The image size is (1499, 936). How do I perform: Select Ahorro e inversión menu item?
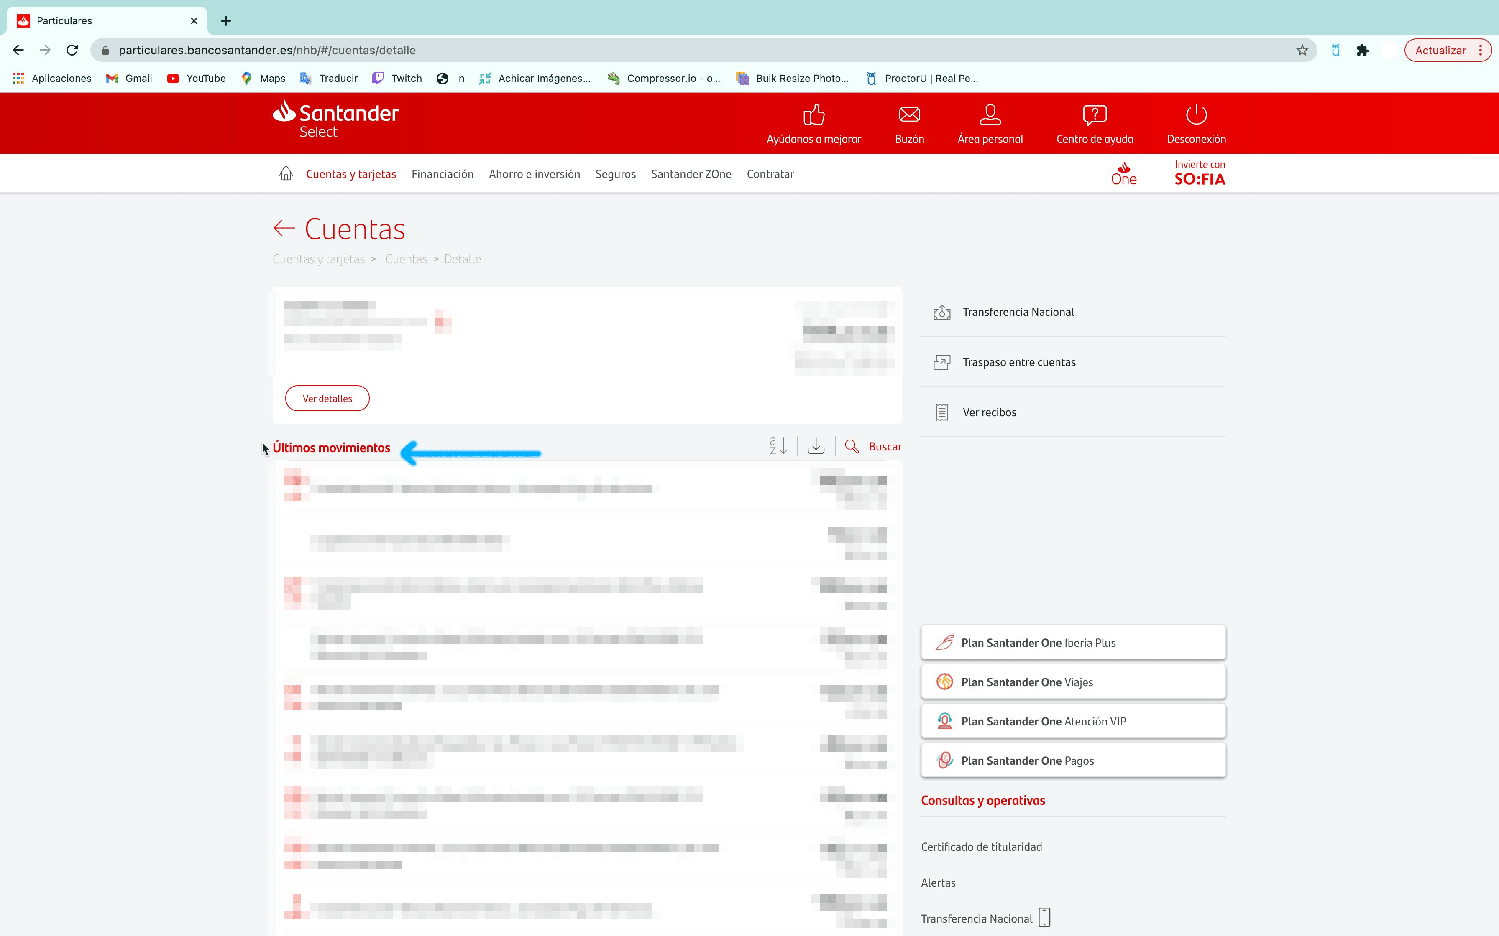(x=534, y=175)
